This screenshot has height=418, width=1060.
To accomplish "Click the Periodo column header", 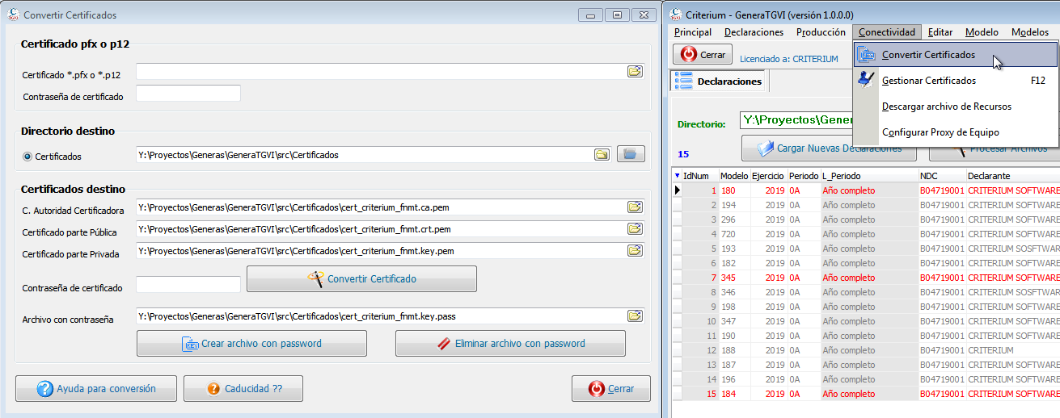I will [804, 175].
